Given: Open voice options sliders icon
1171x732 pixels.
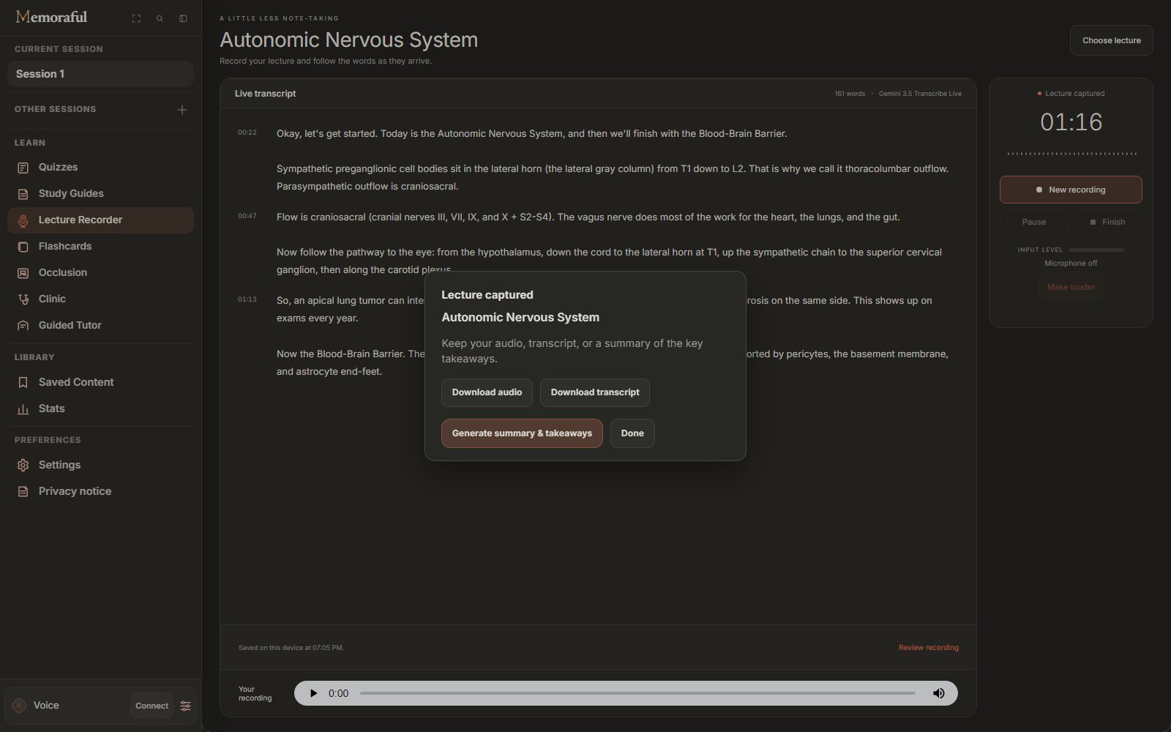Looking at the screenshot, I should pyautogui.click(x=185, y=706).
